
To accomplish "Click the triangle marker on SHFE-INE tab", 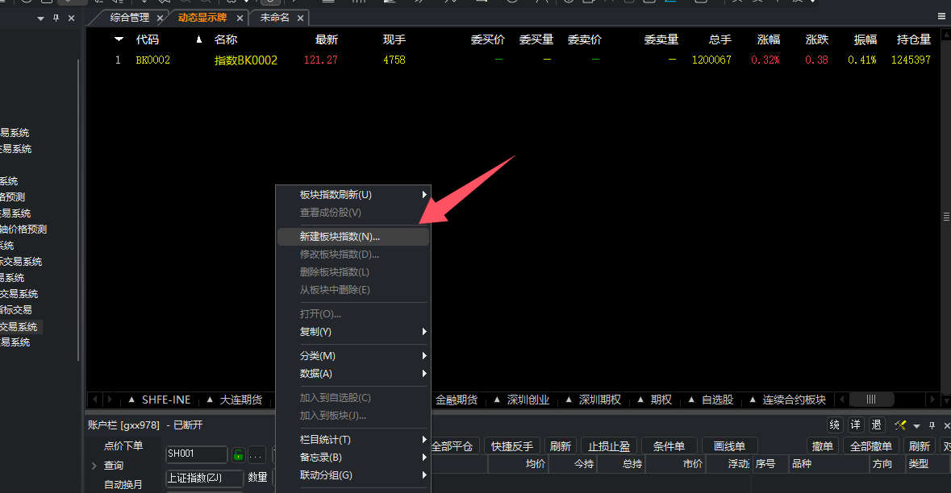I will [x=131, y=400].
